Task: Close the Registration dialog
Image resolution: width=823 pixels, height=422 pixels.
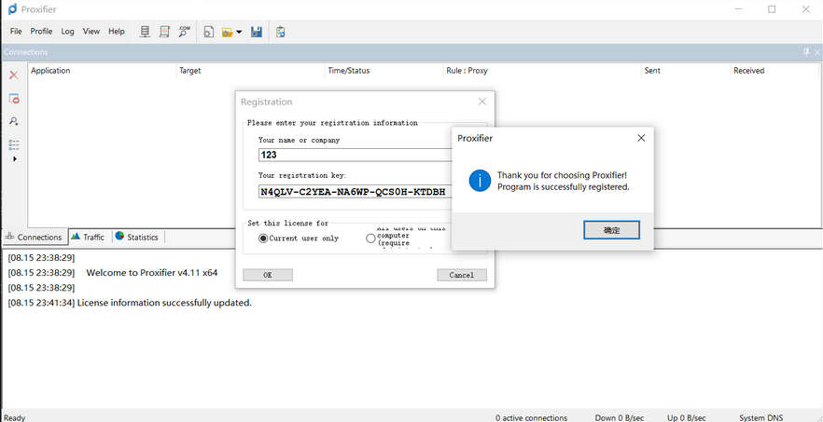Action: [482, 102]
